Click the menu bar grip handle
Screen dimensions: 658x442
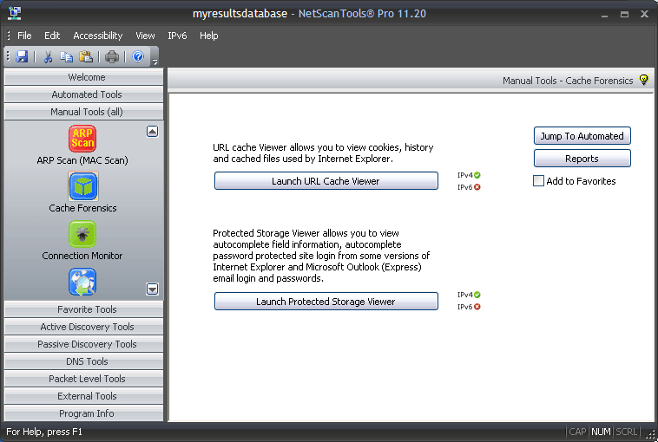tap(9, 36)
